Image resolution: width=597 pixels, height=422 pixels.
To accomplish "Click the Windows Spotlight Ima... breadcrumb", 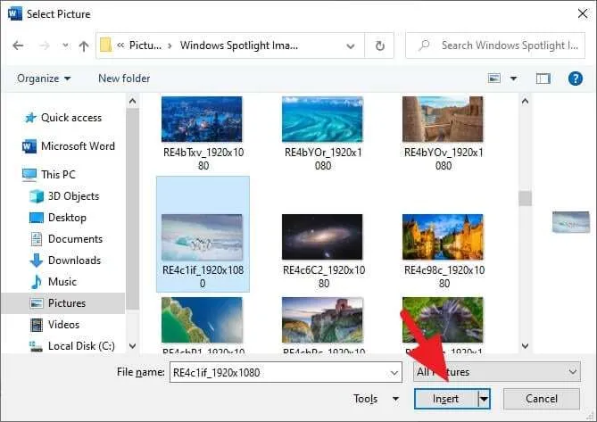I will (x=239, y=46).
